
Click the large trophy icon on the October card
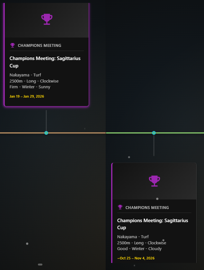pyautogui.click(x=155, y=181)
